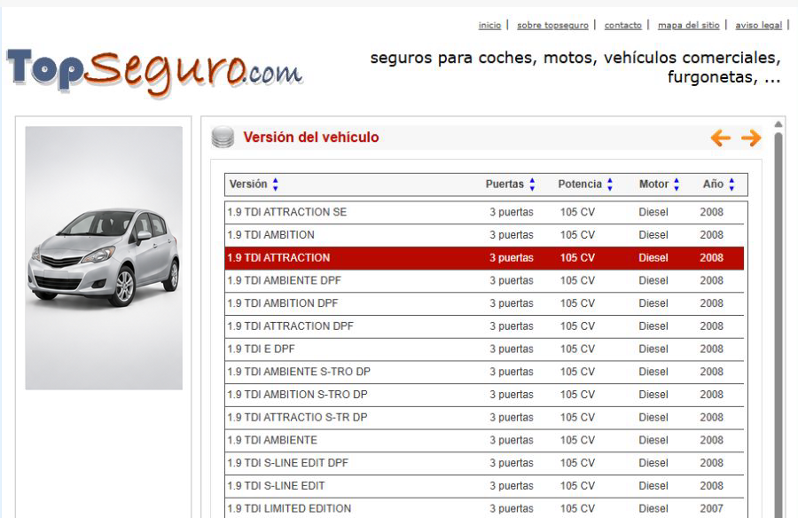Viewport: 798px width, 518px height.
Task: Click the Versión column header label
Action: [x=248, y=184]
